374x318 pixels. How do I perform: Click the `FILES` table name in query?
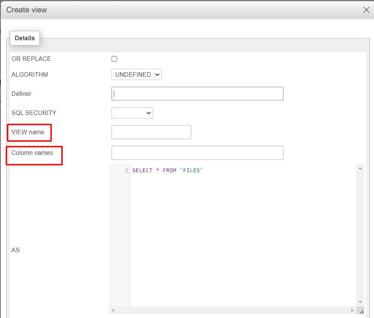[x=191, y=170]
